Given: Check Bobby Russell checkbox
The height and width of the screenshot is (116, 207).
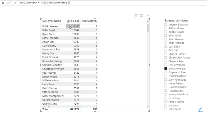Looking at the screenshot, I should pos(166,32).
